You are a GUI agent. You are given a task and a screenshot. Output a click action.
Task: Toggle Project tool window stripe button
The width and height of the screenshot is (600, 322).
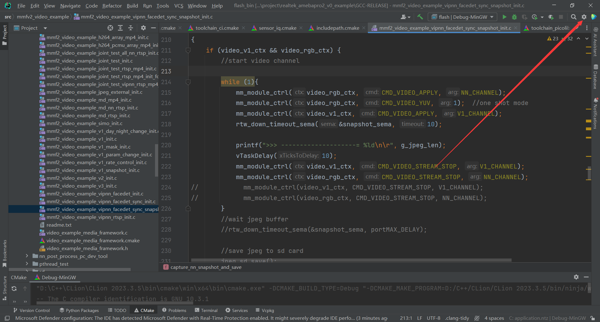coord(4,35)
